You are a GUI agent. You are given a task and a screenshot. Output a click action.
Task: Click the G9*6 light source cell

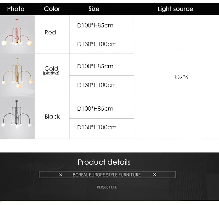pos(182,77)
